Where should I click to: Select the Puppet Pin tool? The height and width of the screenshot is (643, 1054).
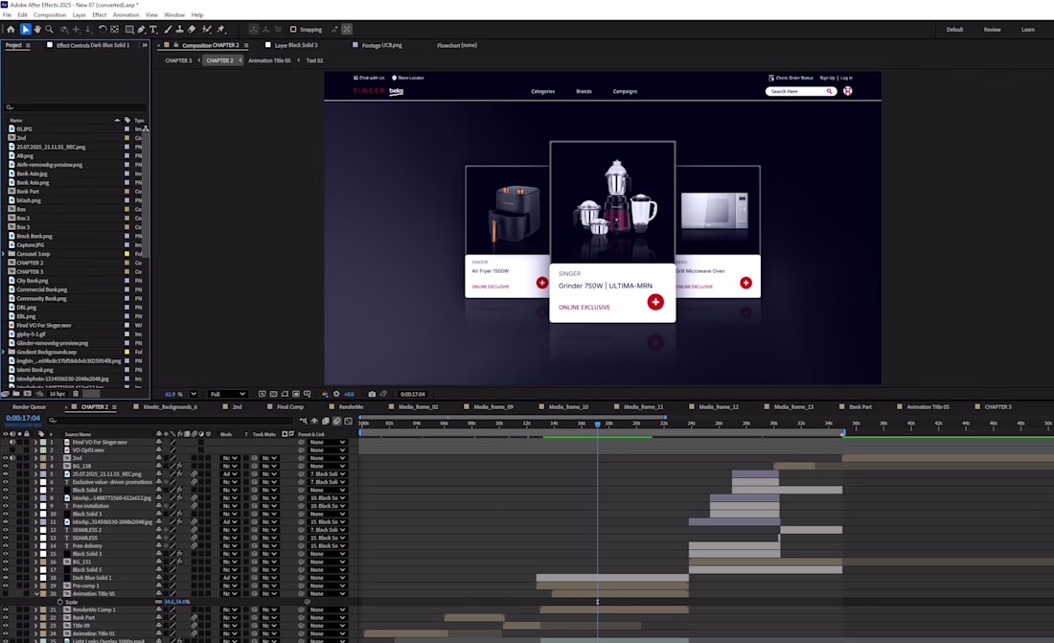coord(221,30)
